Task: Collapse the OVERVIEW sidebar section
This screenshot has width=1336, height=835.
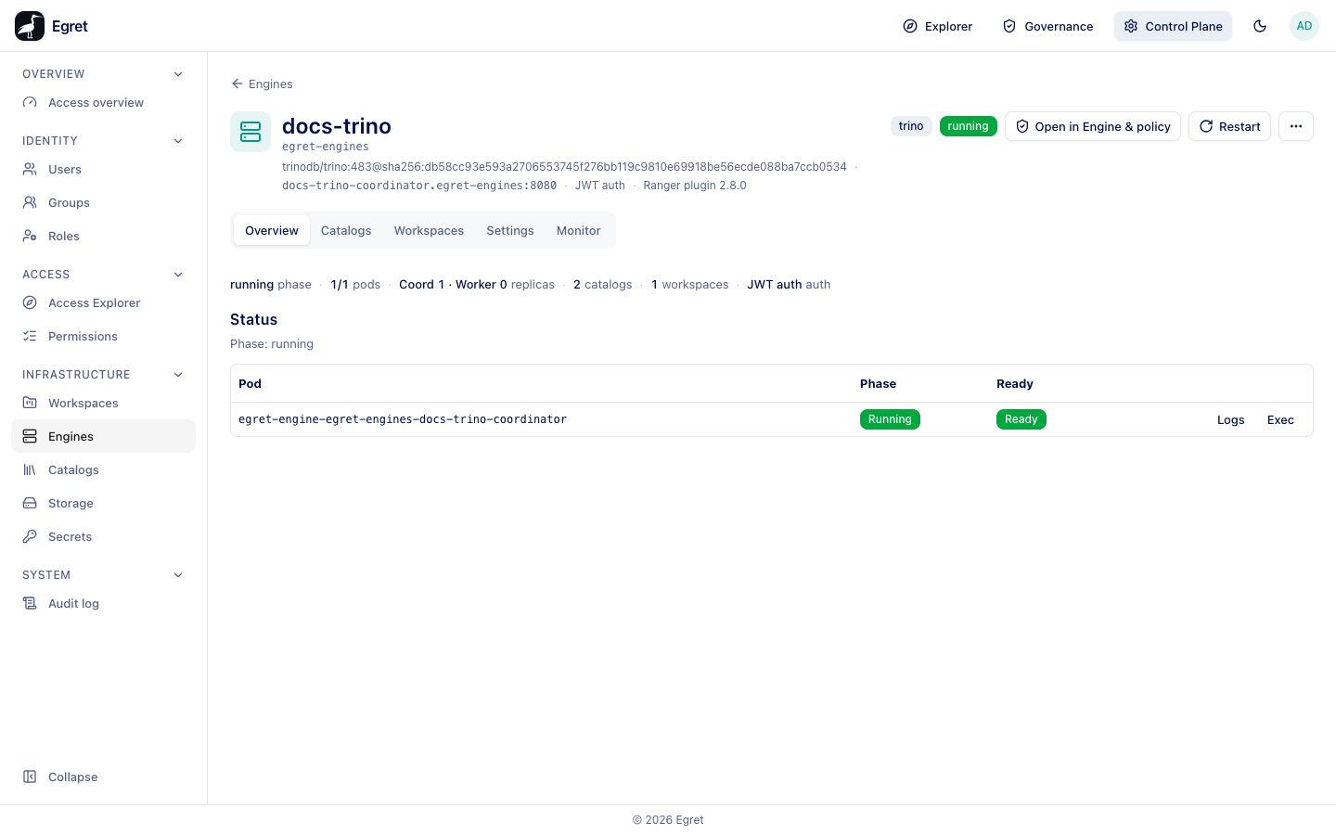Action: (178, 74)
